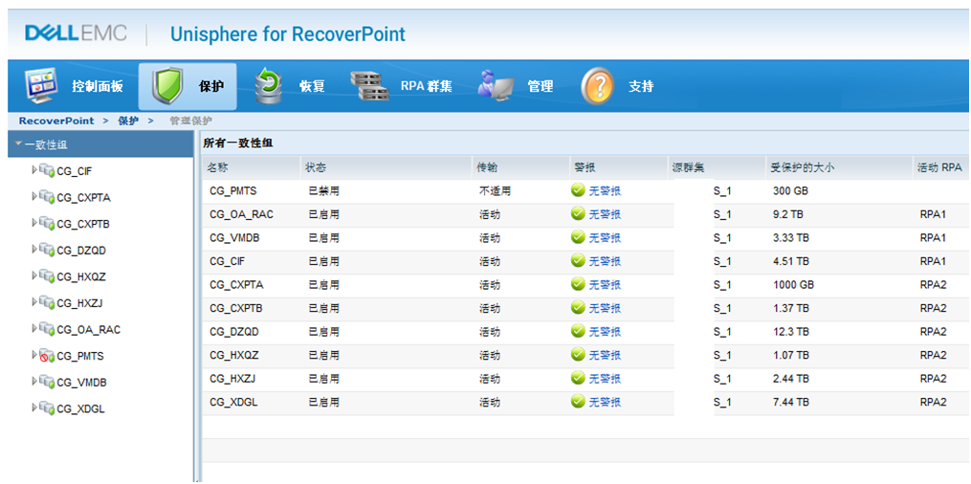Click the CG_CXPTB group icon in tree
The width and height of the screenshot is (971, 484).
[47, 223]
